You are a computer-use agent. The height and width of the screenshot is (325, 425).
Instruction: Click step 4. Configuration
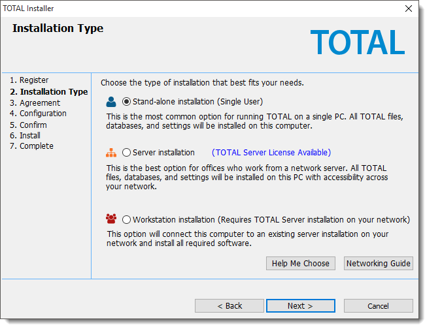[38, 114]
